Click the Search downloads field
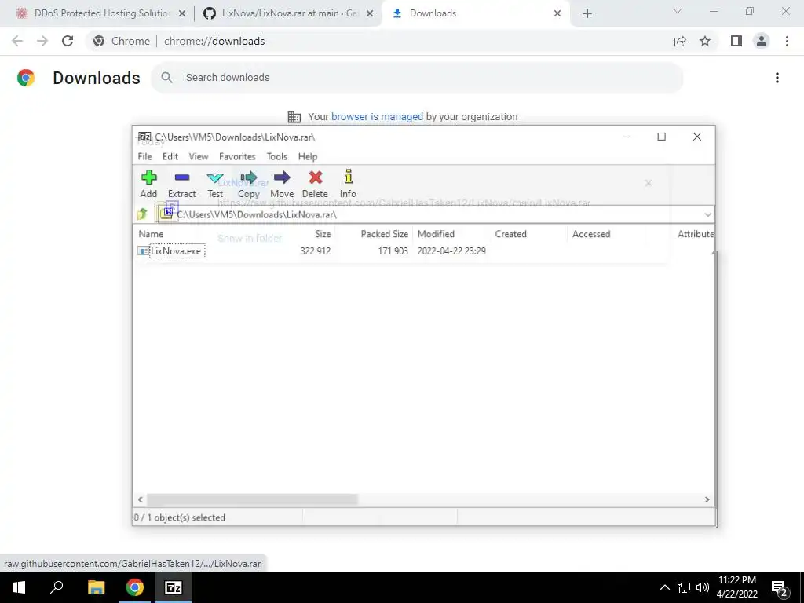 click(x=417, y=78)
